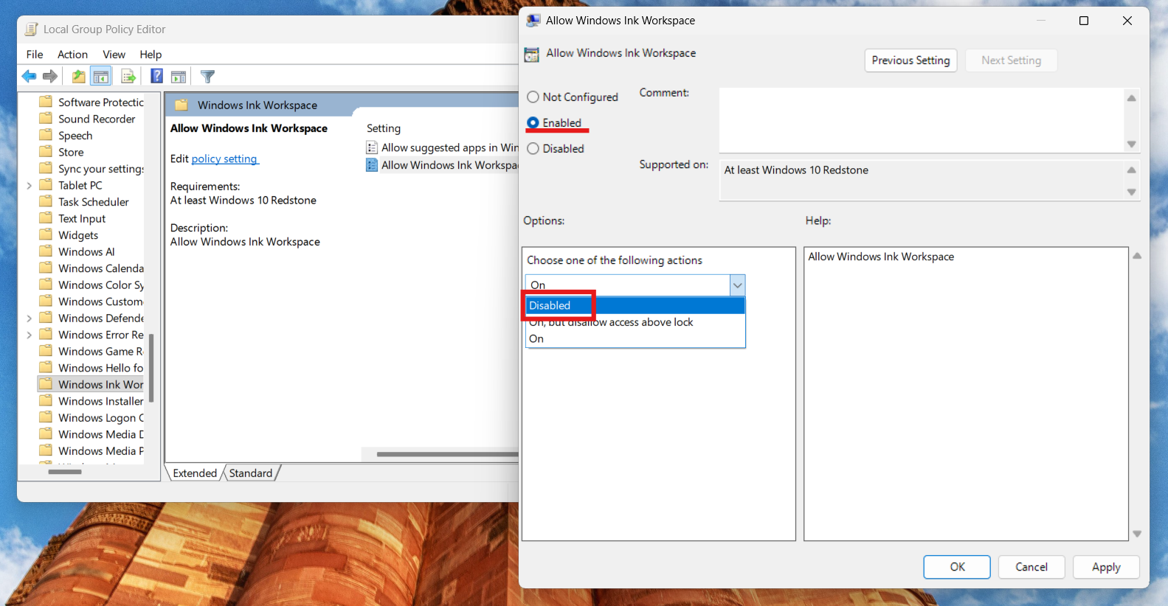Expand the Windows Defender tree node
This screenshot has width=1168, height=606.
tap(30, 318)
